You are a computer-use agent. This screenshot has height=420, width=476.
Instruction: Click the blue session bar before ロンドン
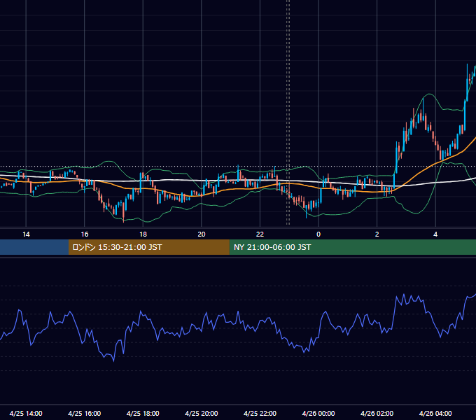tap(34, 247)
